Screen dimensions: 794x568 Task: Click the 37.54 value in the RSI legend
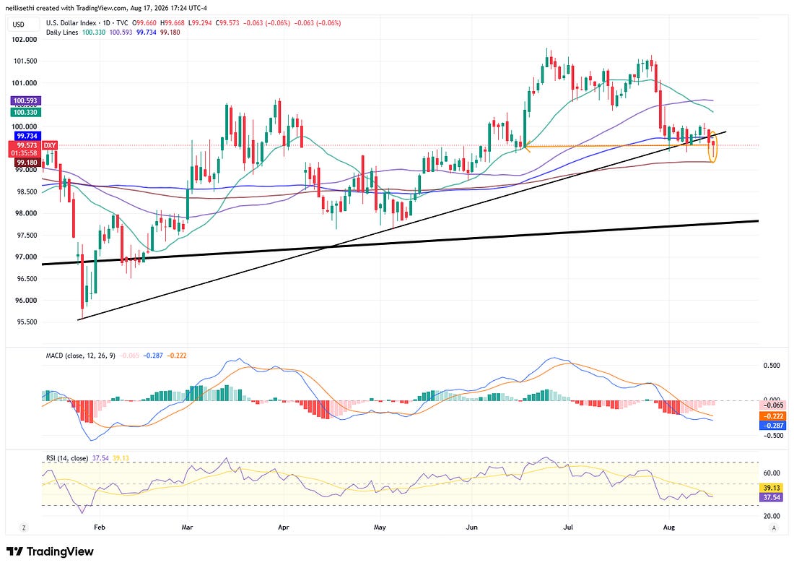click(x=100, y=458)
